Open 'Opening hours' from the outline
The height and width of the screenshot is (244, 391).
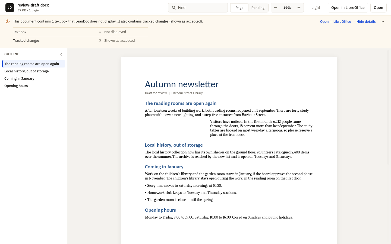pos(33,86)
